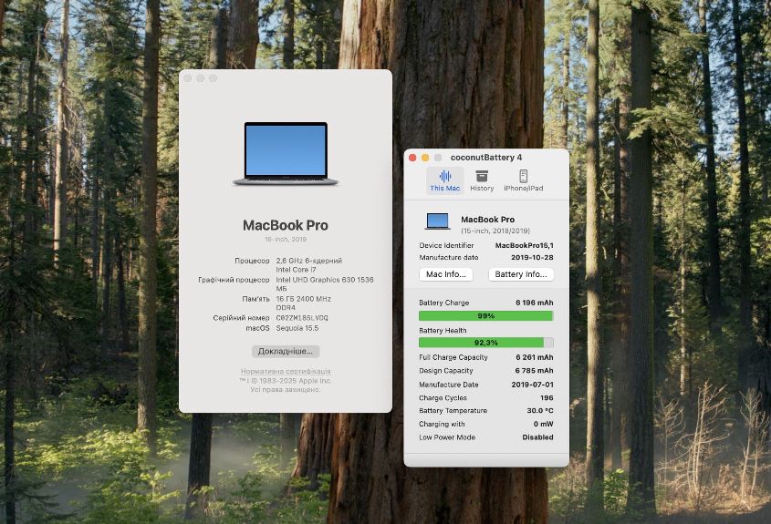Select the serial number C02ZM185LVDQ
This screenshot has width=771, height=524.
tap(302, 318)
